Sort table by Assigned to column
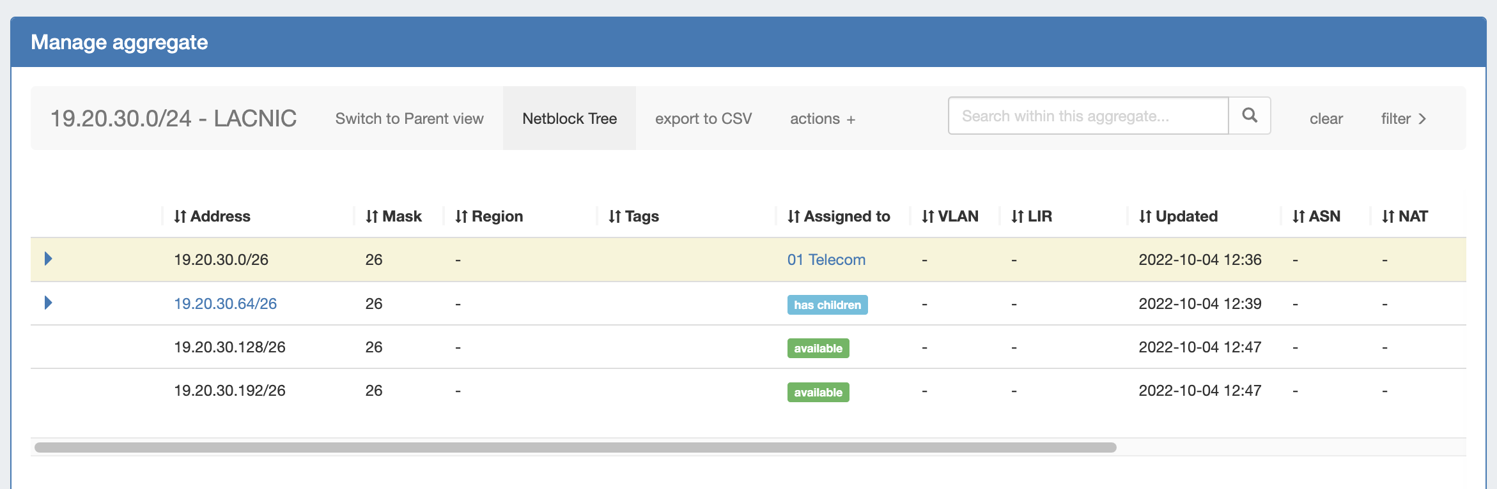The width and height of the screenshot is (1497, 489). click(x=839, y=216)
